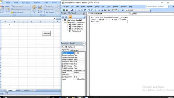Toggle Design Mode in Excel ribbon
The width and height of the screenshot is (174, 98).
[x=40, y=9]
